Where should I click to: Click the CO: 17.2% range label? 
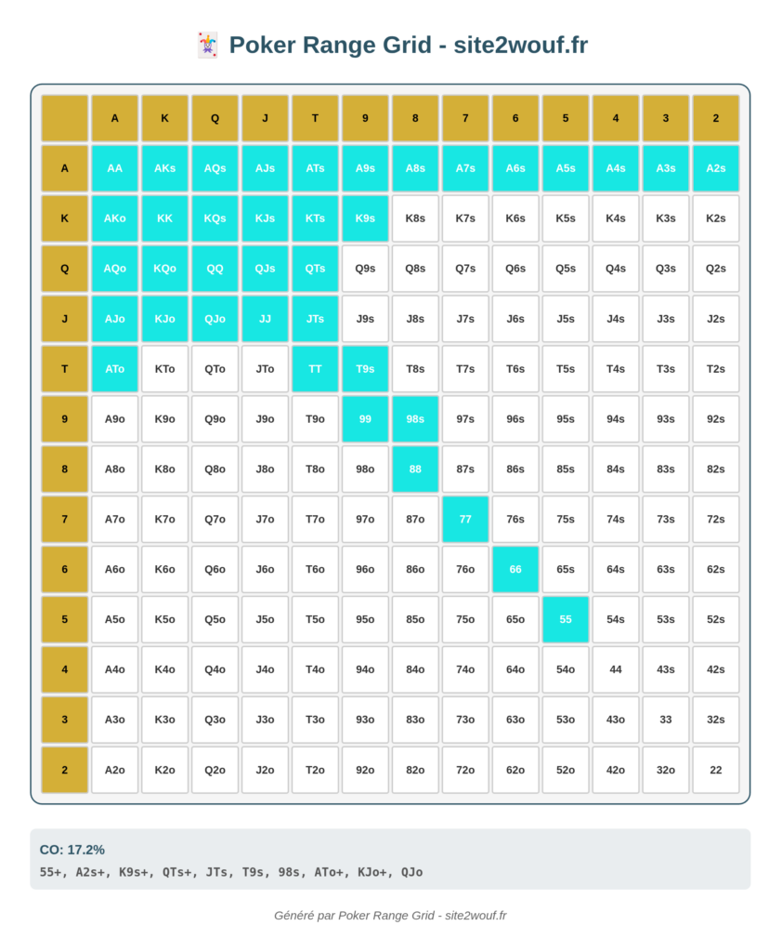(72, 850)
